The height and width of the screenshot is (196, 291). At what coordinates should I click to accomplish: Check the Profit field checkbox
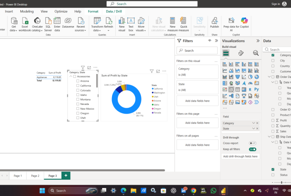(273, 121)
